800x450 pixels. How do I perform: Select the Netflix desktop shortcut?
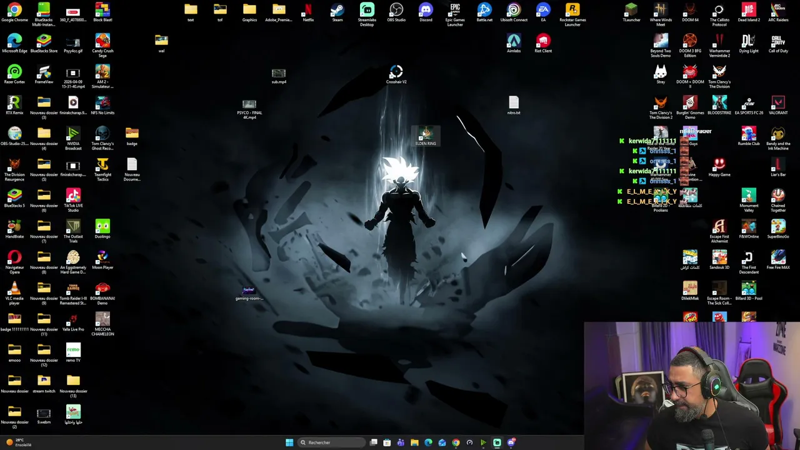pyautogui.click(x=308, y=12)
